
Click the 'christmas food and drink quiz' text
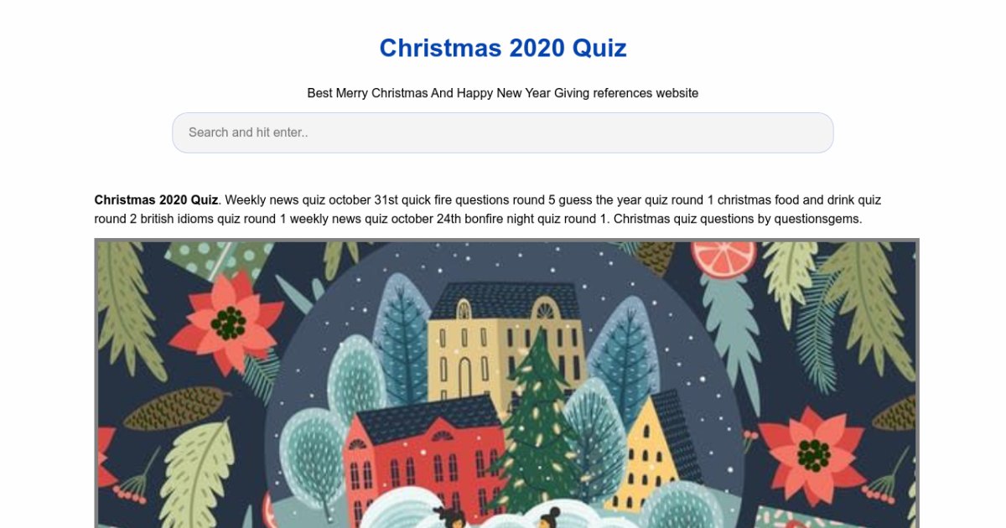point(799,200)
